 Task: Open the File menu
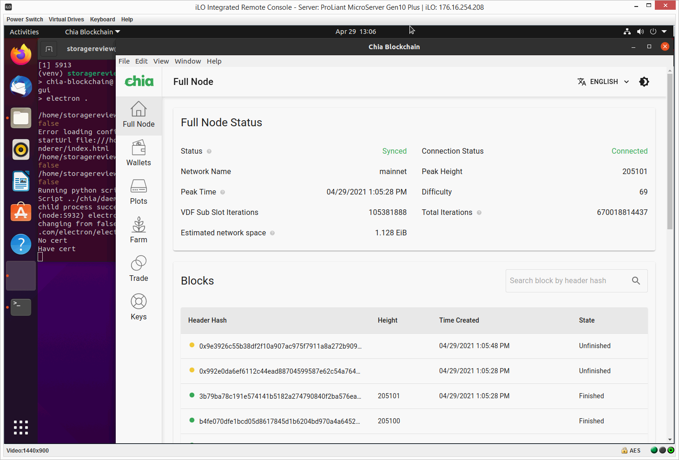124,61
